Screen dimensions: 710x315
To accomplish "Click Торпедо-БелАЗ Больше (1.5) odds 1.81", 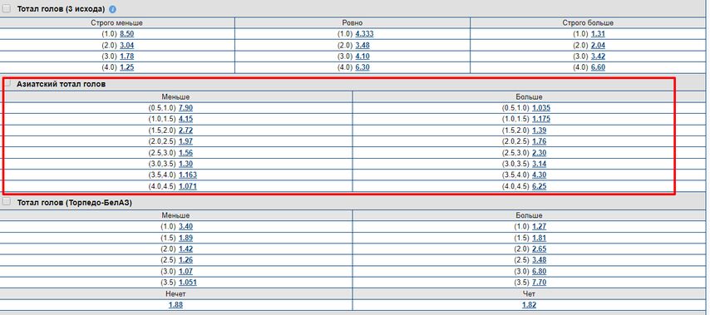I will tap(539, 238).
